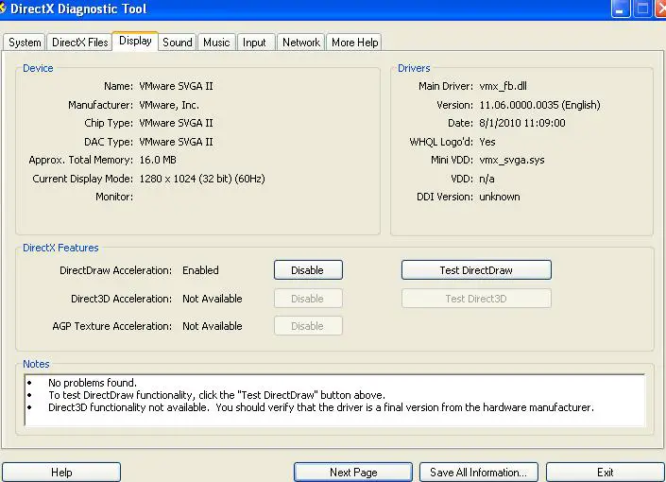666x482 pixels.
Task: Go to the Next Page
Action: 353,473
